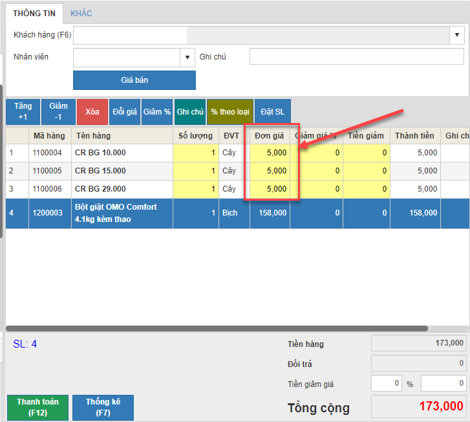The image size is (470, 422).
Task: Click the Giảm % button
Action: tap(157, 112)
